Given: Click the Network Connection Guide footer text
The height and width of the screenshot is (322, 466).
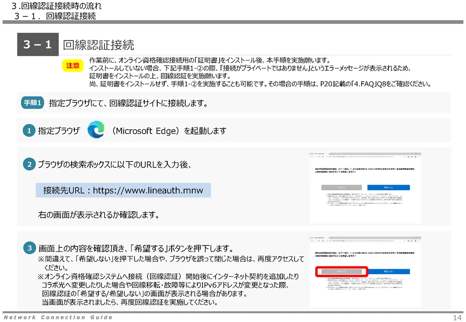Looking at the screenshot, I should (58, 317).
